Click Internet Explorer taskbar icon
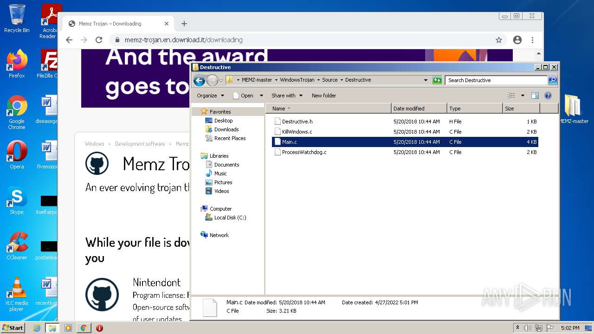The height and width of the screenshot is (334, 594). pyautogui.click(x=37, y=328)
